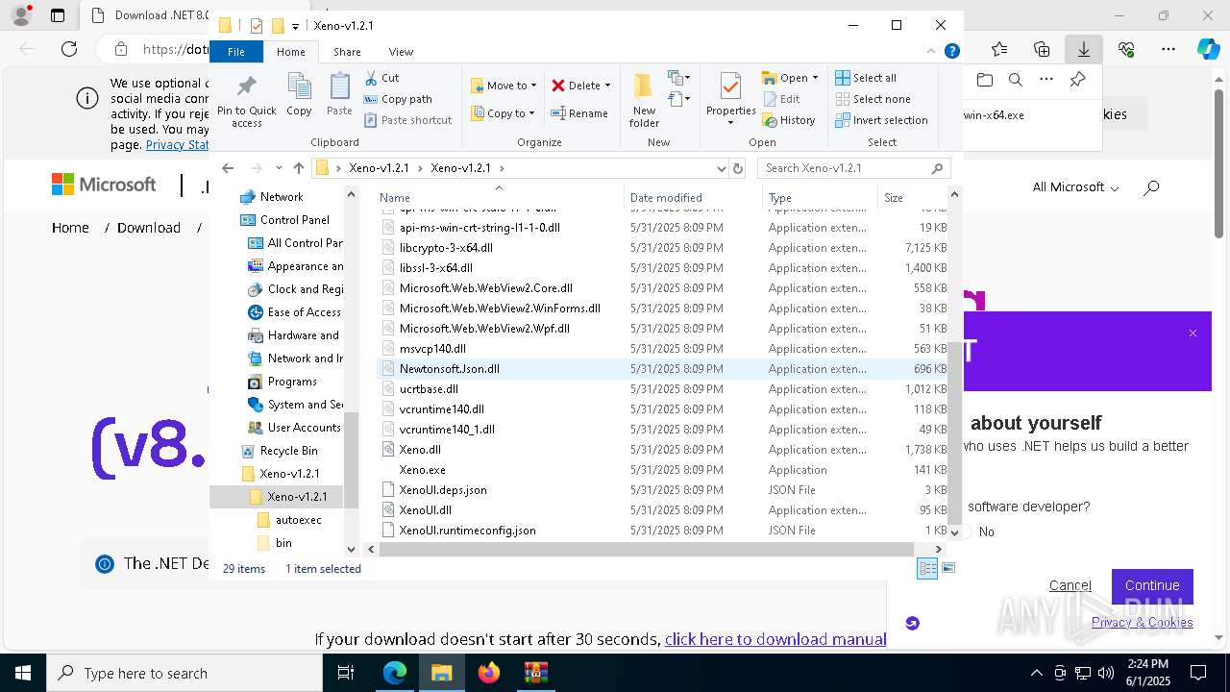
Task: Click Cancel link in survey dialog
Action: (x=1070, y=585)
